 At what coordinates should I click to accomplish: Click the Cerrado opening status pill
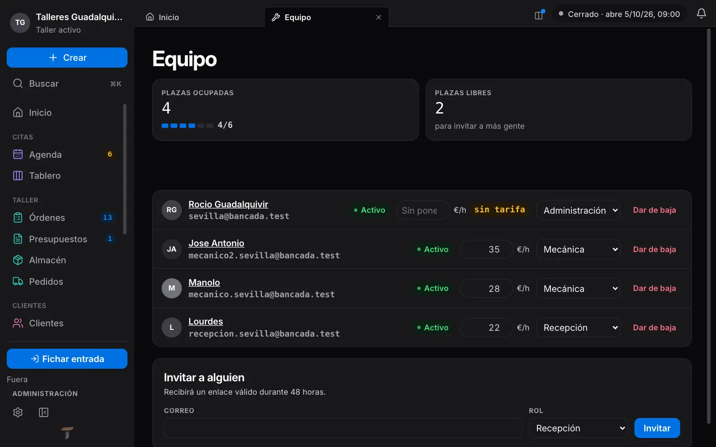tap(619, 14)
